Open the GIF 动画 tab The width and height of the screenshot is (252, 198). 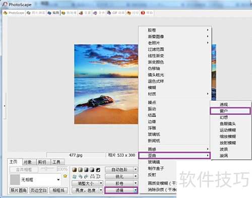(x=116, y=13)
